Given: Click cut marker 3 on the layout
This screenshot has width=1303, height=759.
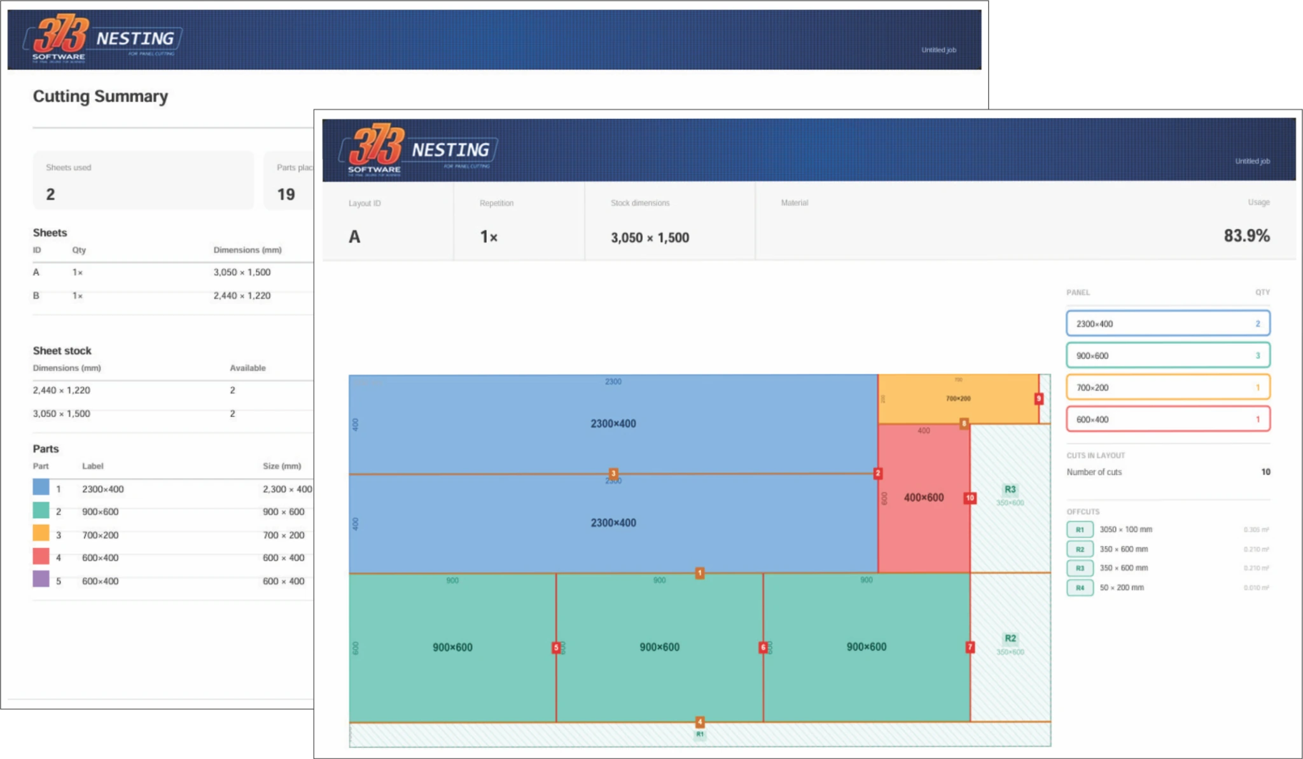Looking at the screenshot, I should pos(613,474).
